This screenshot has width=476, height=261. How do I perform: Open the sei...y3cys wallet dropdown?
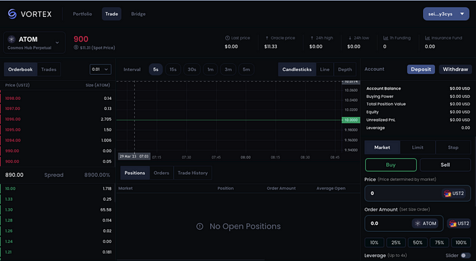pos(446,14)
